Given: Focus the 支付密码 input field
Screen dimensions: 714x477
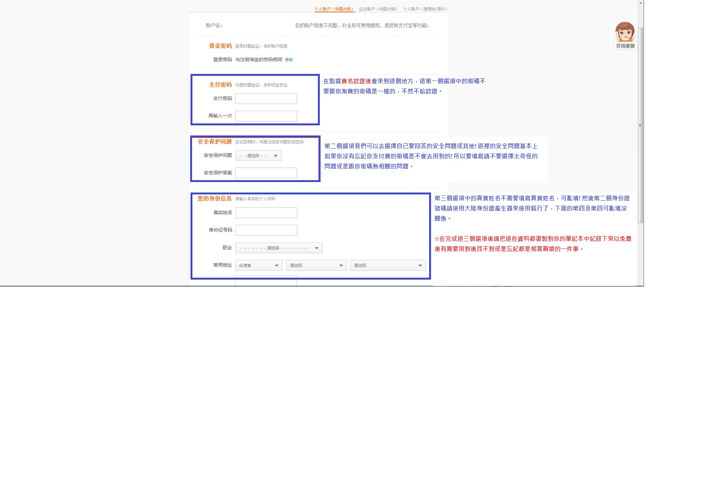Looking at the screenshot, I should pyautogui.click(x=266, y=99).
